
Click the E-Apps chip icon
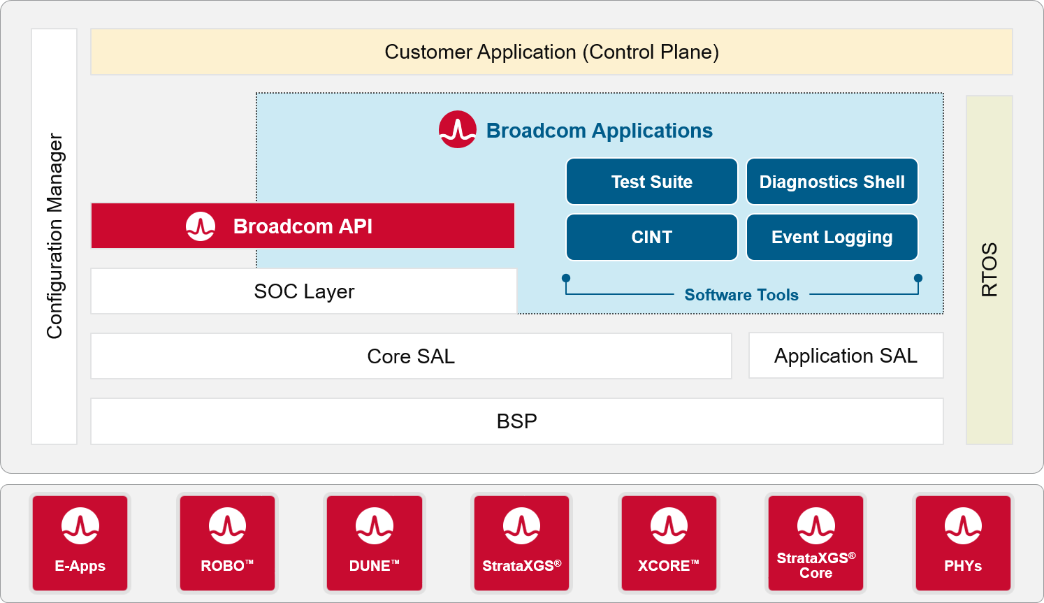(80, 542)
